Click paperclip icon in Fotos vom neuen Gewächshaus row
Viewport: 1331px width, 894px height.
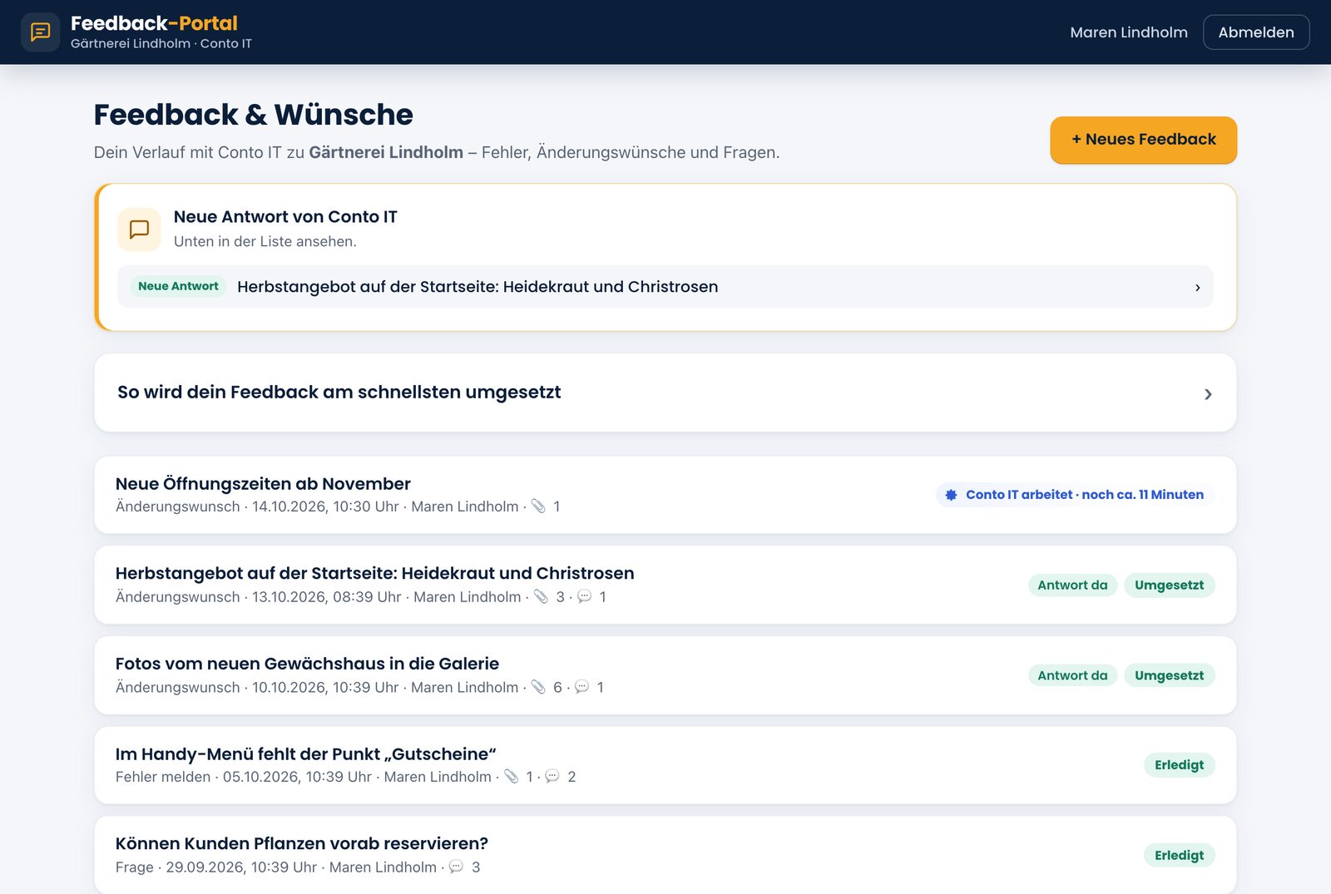pos(538,687)
